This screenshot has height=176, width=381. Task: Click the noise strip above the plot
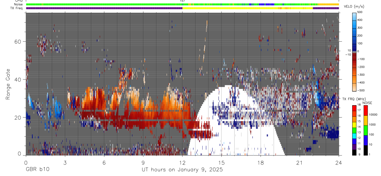[182, 4]
